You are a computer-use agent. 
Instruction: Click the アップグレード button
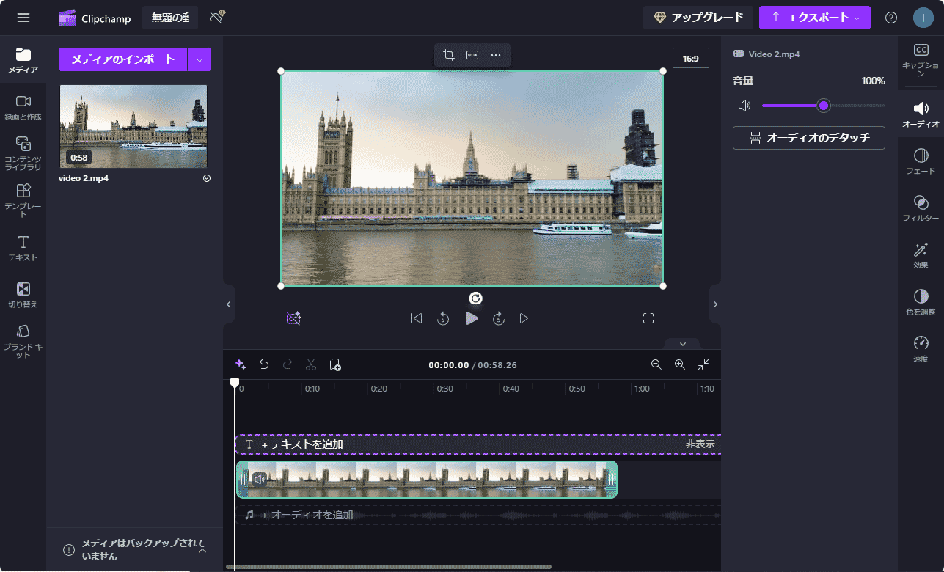click(698, 17)
